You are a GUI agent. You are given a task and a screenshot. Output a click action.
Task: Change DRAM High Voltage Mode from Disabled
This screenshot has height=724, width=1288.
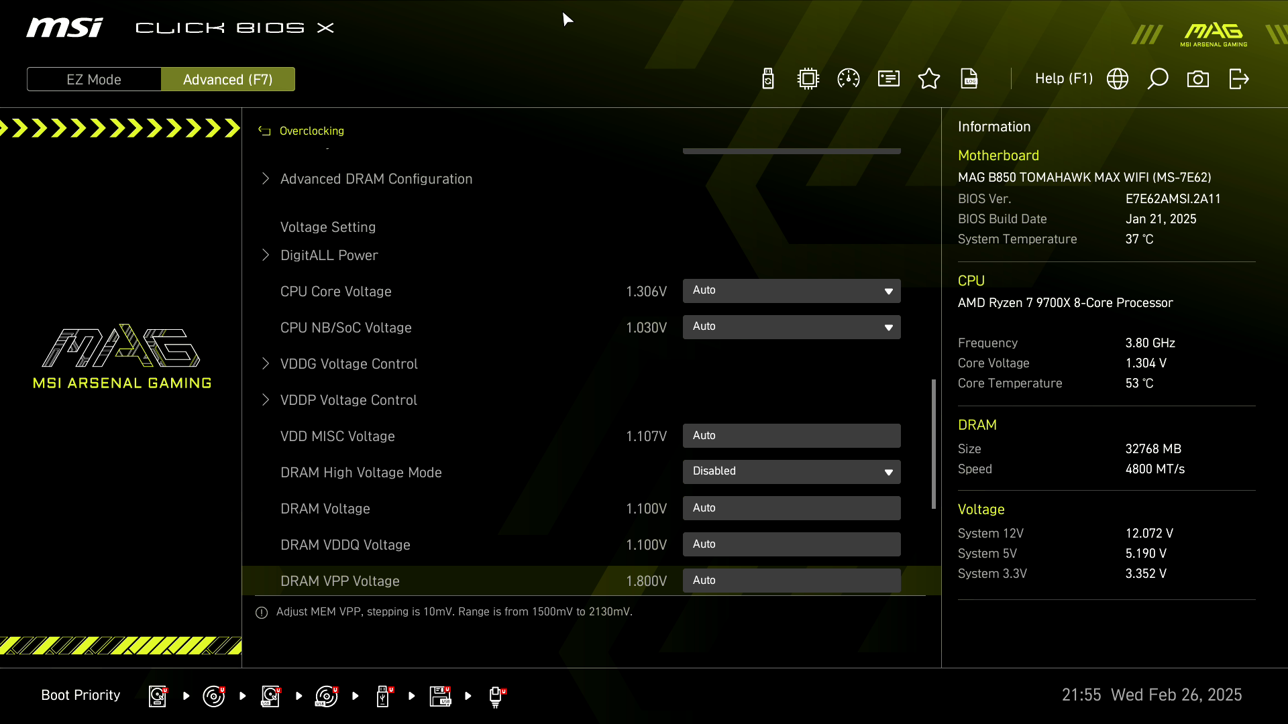pyautogui.click(x=792, y=471)
